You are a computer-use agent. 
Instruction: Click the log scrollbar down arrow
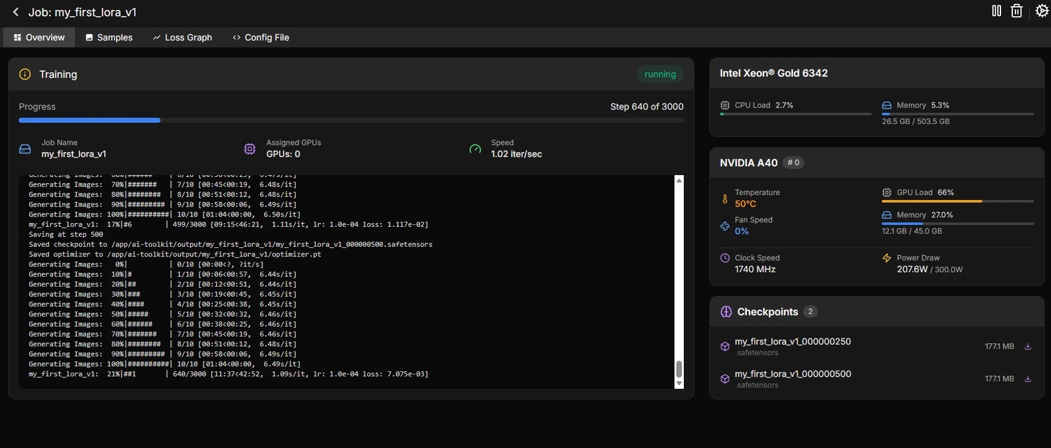pyautogui.click(x=679, y=384)
